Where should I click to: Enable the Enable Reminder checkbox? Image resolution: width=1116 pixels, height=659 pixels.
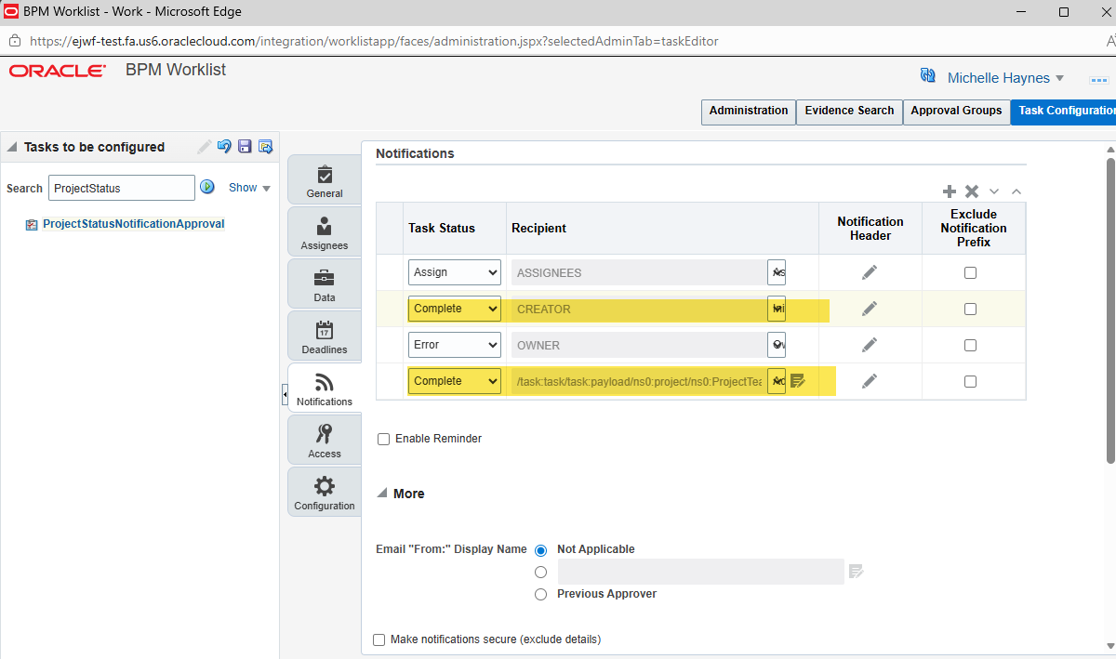pos(383,439)
